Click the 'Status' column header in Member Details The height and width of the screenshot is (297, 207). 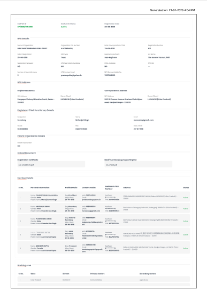(186, 187)
